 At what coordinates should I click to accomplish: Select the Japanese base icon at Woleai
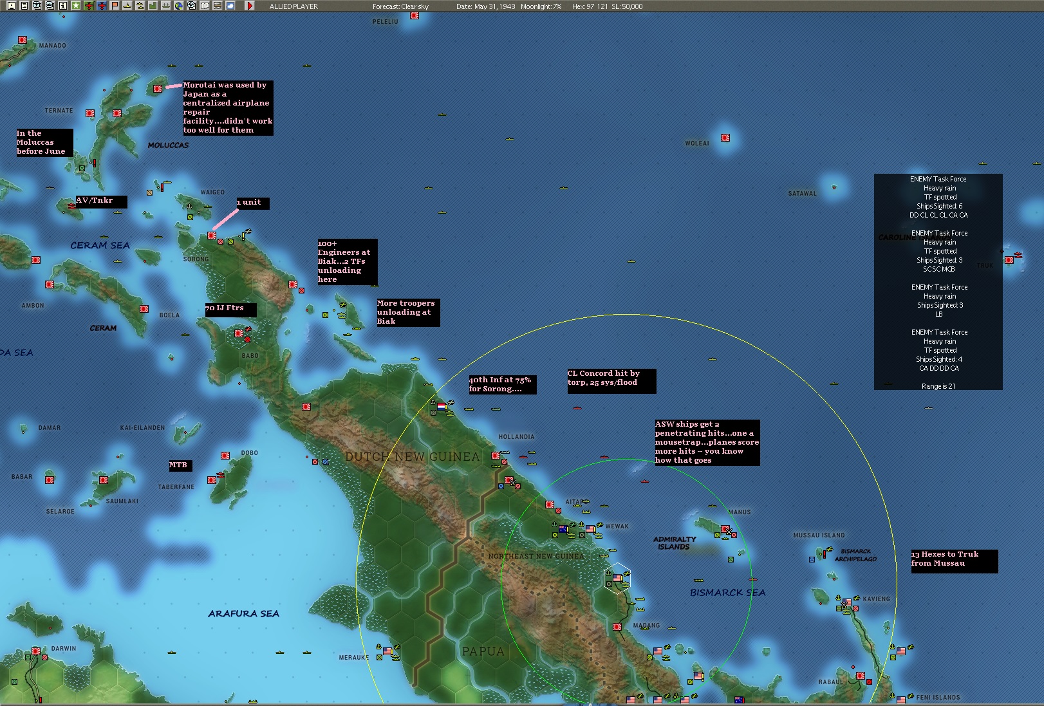pyautogui.click(x=725, y=138)
